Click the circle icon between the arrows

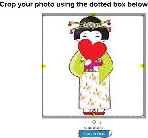(94, 122)
